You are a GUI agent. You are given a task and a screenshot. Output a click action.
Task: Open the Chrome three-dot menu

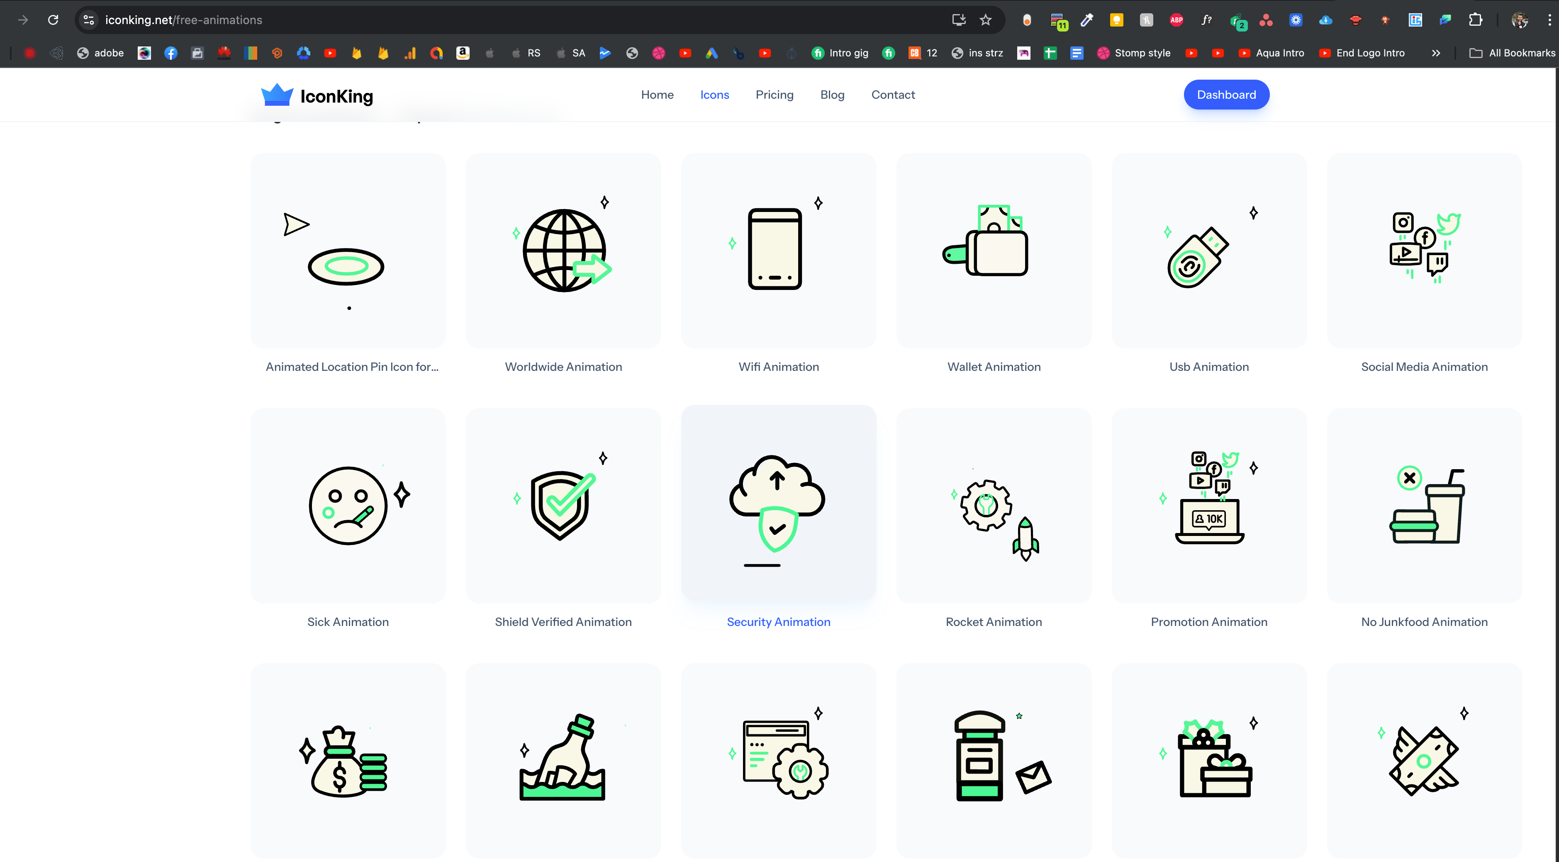tap(1549, 19)
